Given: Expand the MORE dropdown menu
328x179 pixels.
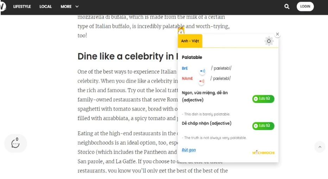Looking at the screenshot, I should [x=70, y=6].
